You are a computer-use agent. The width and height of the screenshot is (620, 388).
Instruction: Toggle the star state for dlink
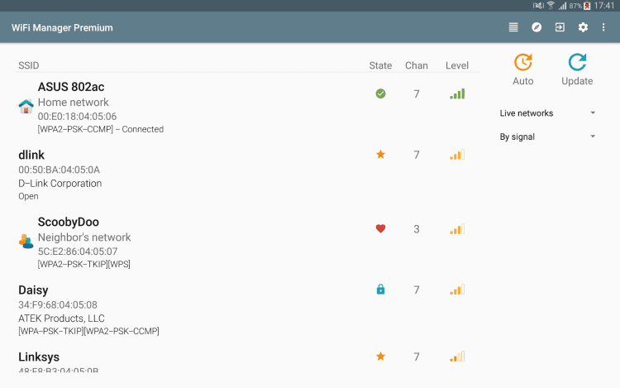[x=380, y=155]
